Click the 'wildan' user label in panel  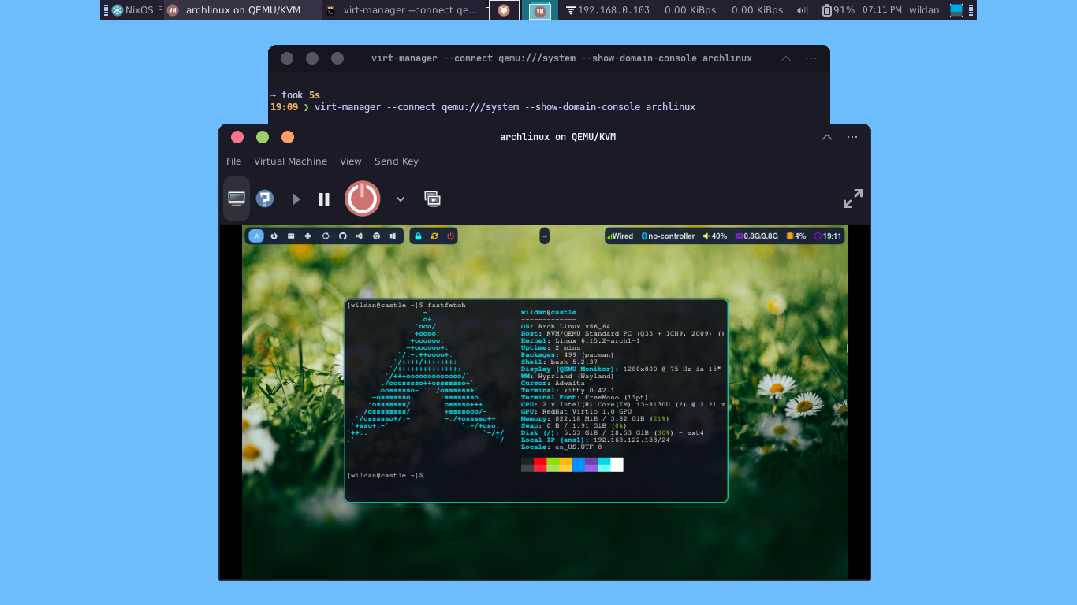click(x=924, y=10)
